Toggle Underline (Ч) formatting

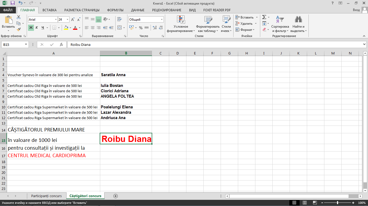[x=43, y=27]
